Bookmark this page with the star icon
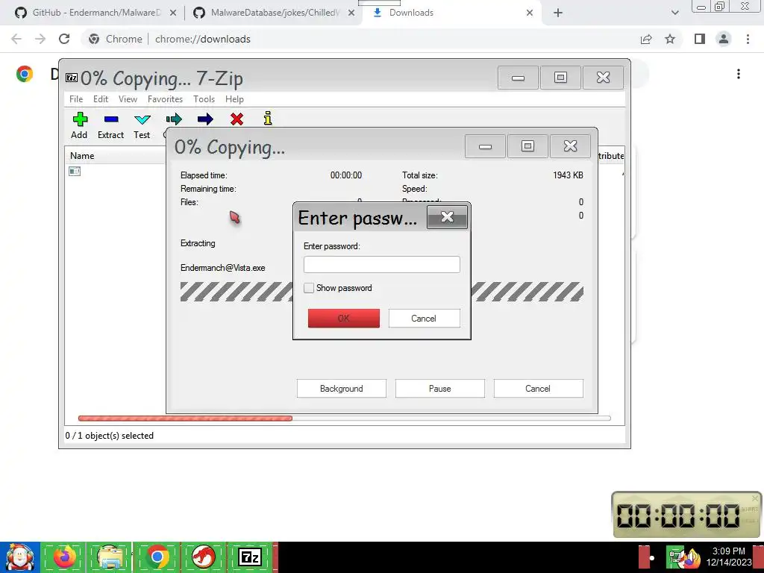The image size is (764, 573). 670,39
